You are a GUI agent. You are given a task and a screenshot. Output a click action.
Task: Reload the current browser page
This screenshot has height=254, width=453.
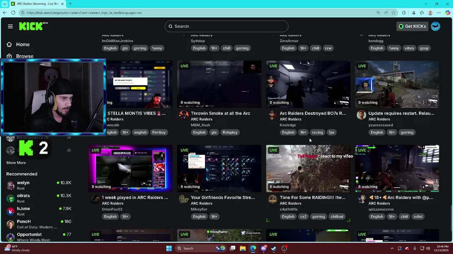13,13
